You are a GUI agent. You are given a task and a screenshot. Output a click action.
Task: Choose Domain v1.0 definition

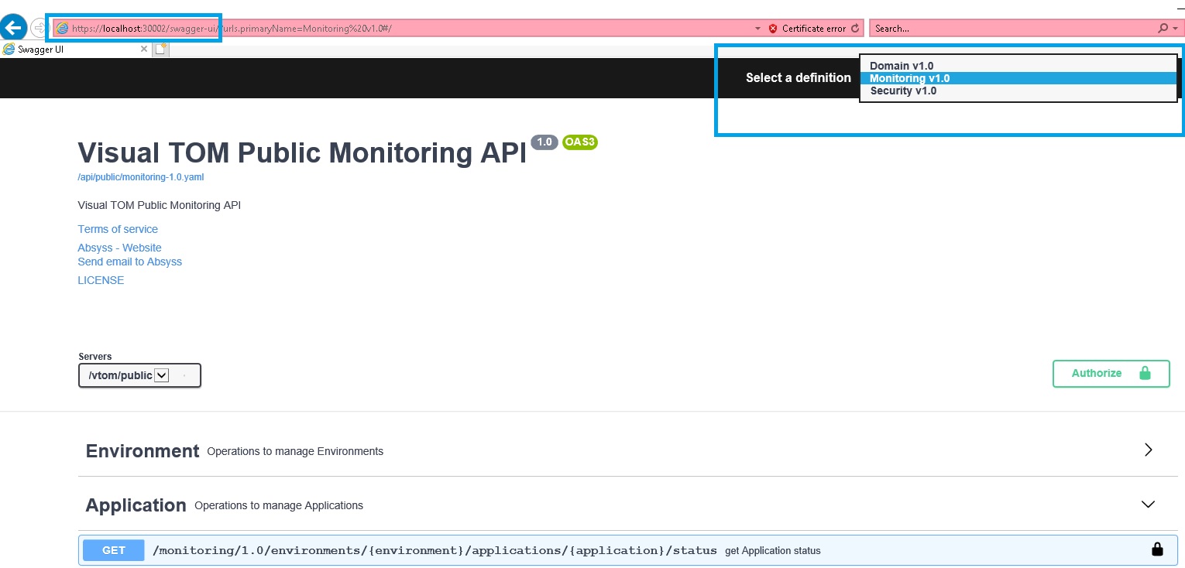tap(1018, 66)
